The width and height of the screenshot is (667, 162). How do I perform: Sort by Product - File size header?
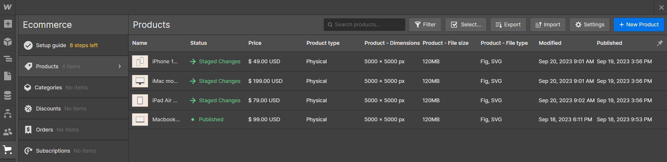click(x=445, y=43)
